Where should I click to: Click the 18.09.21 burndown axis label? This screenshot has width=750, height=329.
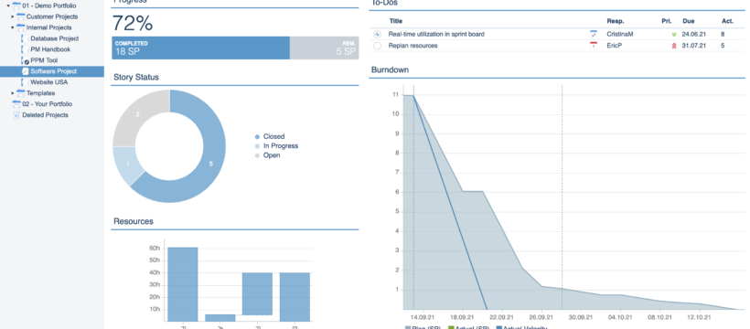(x=463, y=317)
